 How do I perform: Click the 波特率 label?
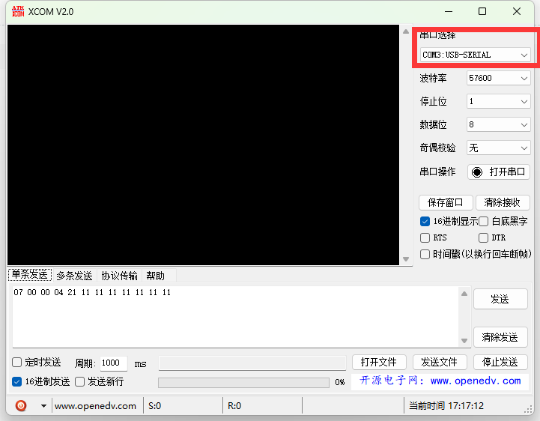(x=433, y=78)
